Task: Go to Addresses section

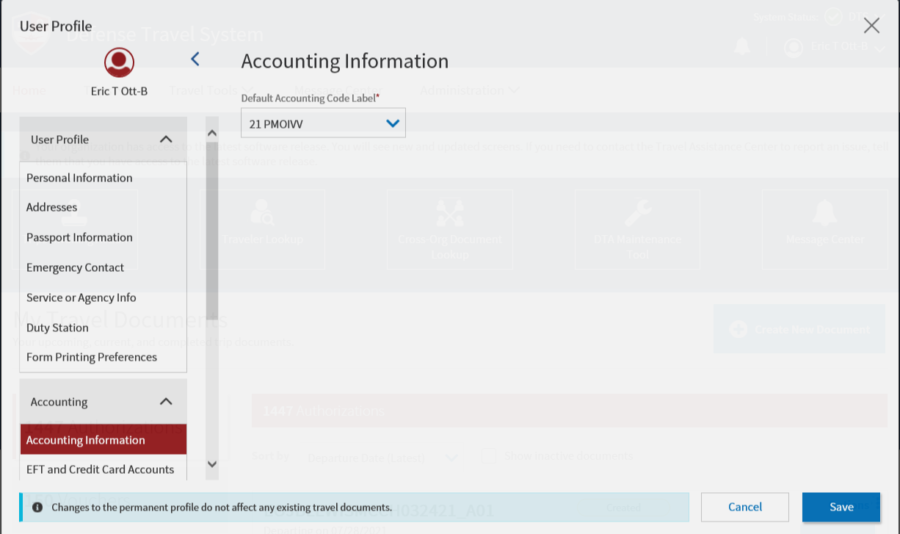Action: pos(51,207)
